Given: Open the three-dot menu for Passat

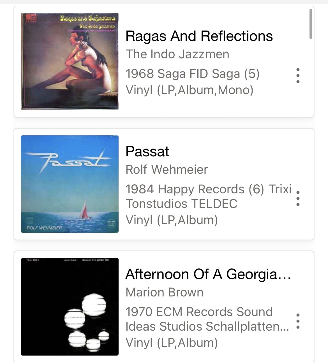Looking at the screenshot, I should (298, 198).
